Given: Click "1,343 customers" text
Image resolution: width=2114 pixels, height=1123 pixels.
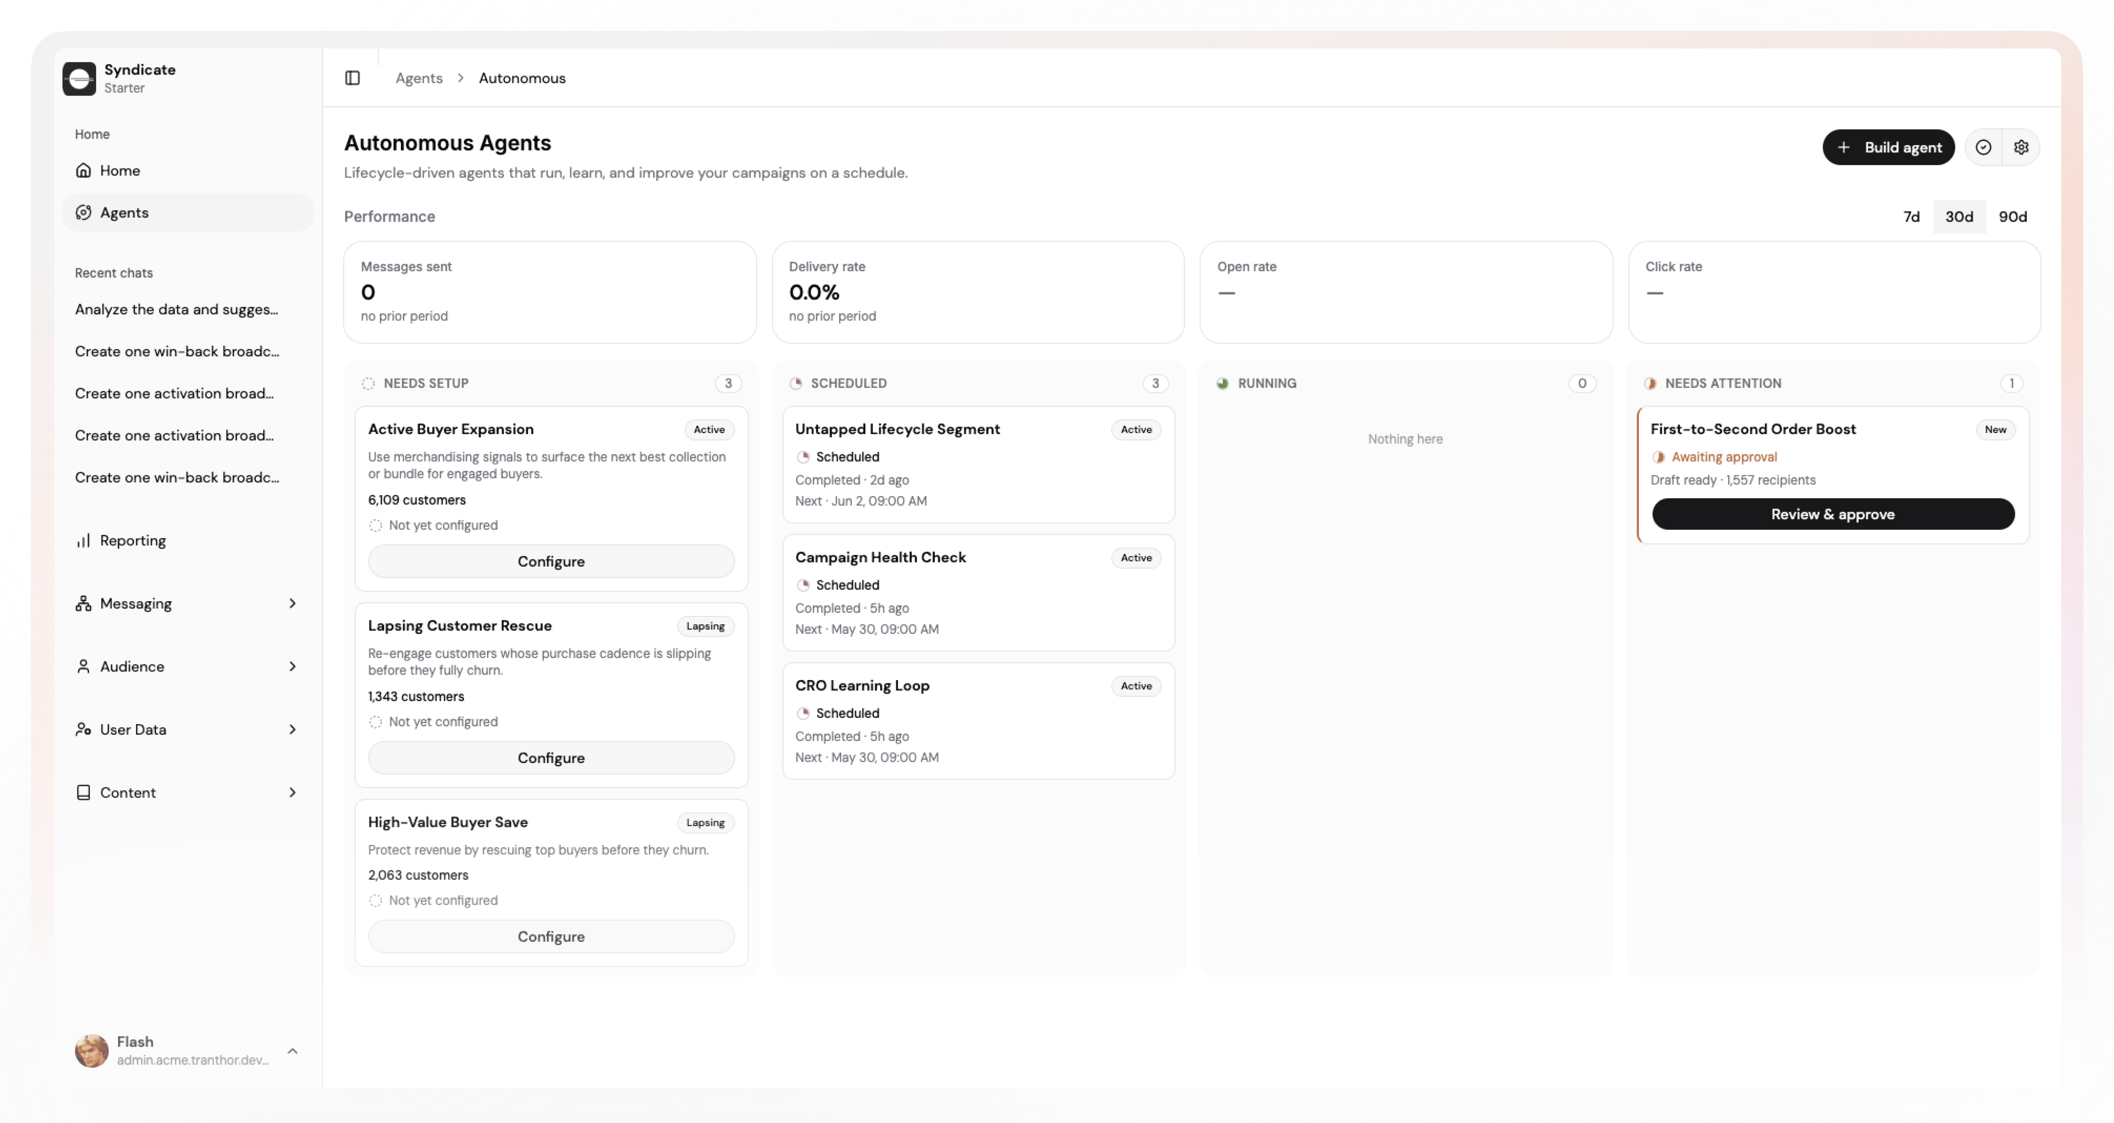Looking at the screenshot, I should click(x=416, y=696).
